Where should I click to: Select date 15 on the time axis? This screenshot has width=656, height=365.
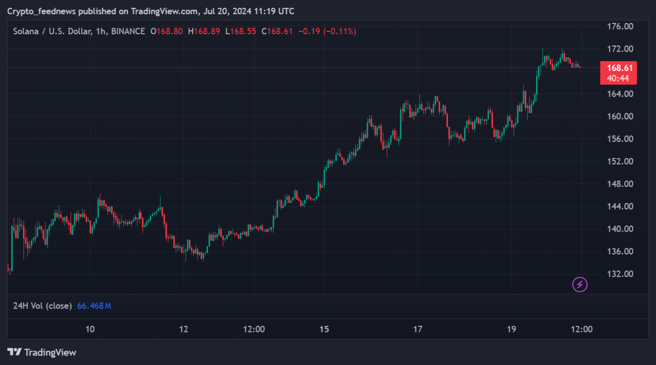click(324, 329)
